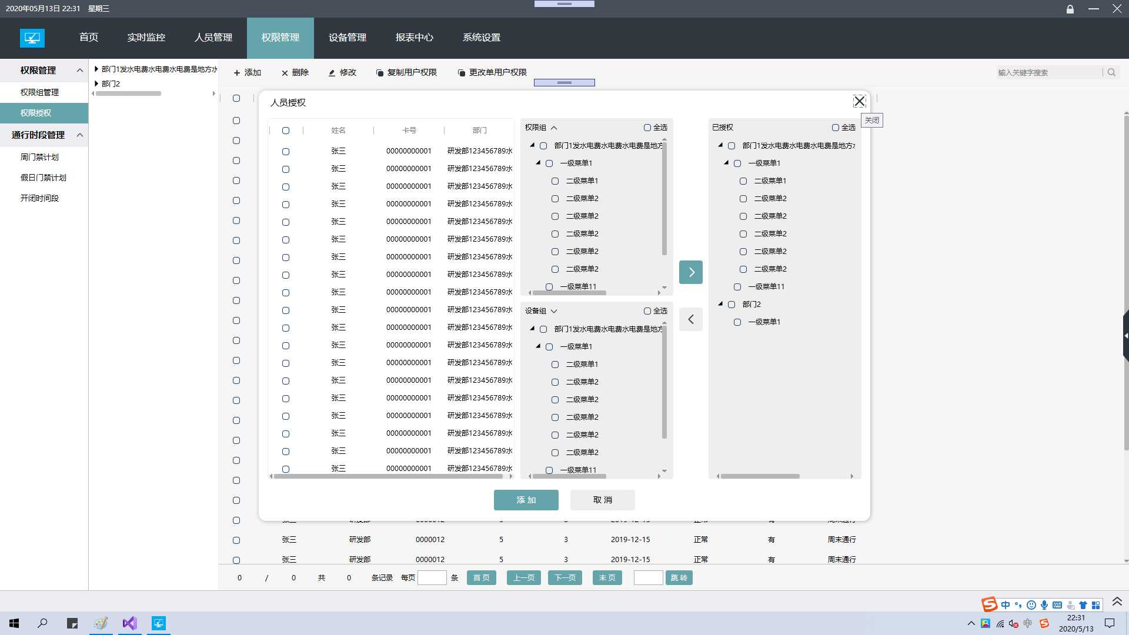Image resolution: width=1129 pixels, height=635 pixels.
Task: Collapse 通行时段管理 sidebar section
Action: click(x=80, y=135)
